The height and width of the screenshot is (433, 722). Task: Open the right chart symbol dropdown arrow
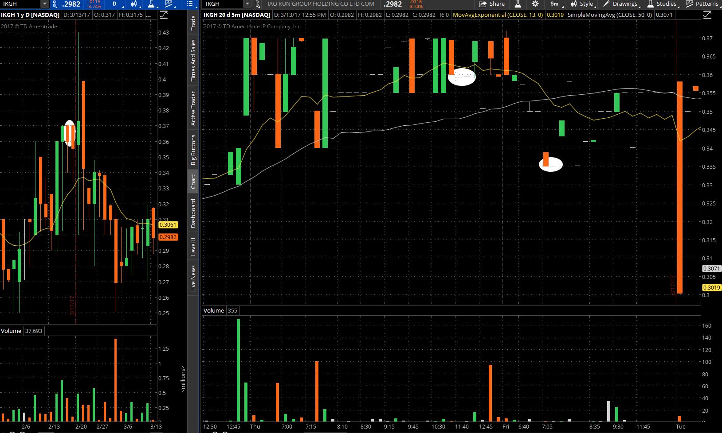coord(248,4)
